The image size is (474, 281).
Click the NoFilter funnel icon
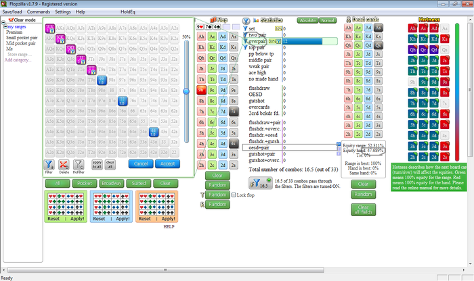point(79,165)
